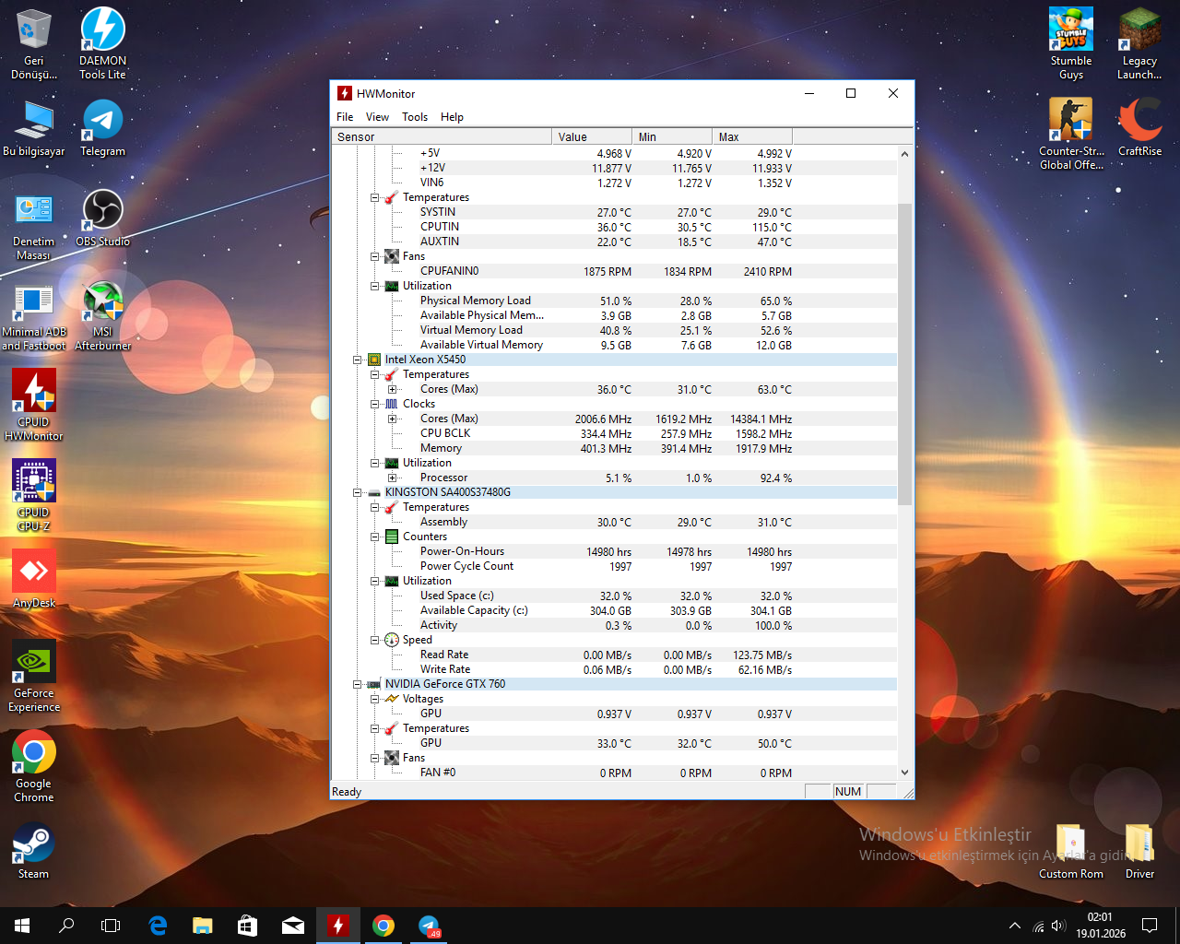Select the CPUID CPU-Z desktop icon
1180x944 pixels.
[33, 496]
